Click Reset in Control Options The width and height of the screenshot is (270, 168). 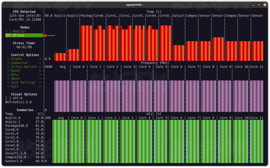click(24, 71)
